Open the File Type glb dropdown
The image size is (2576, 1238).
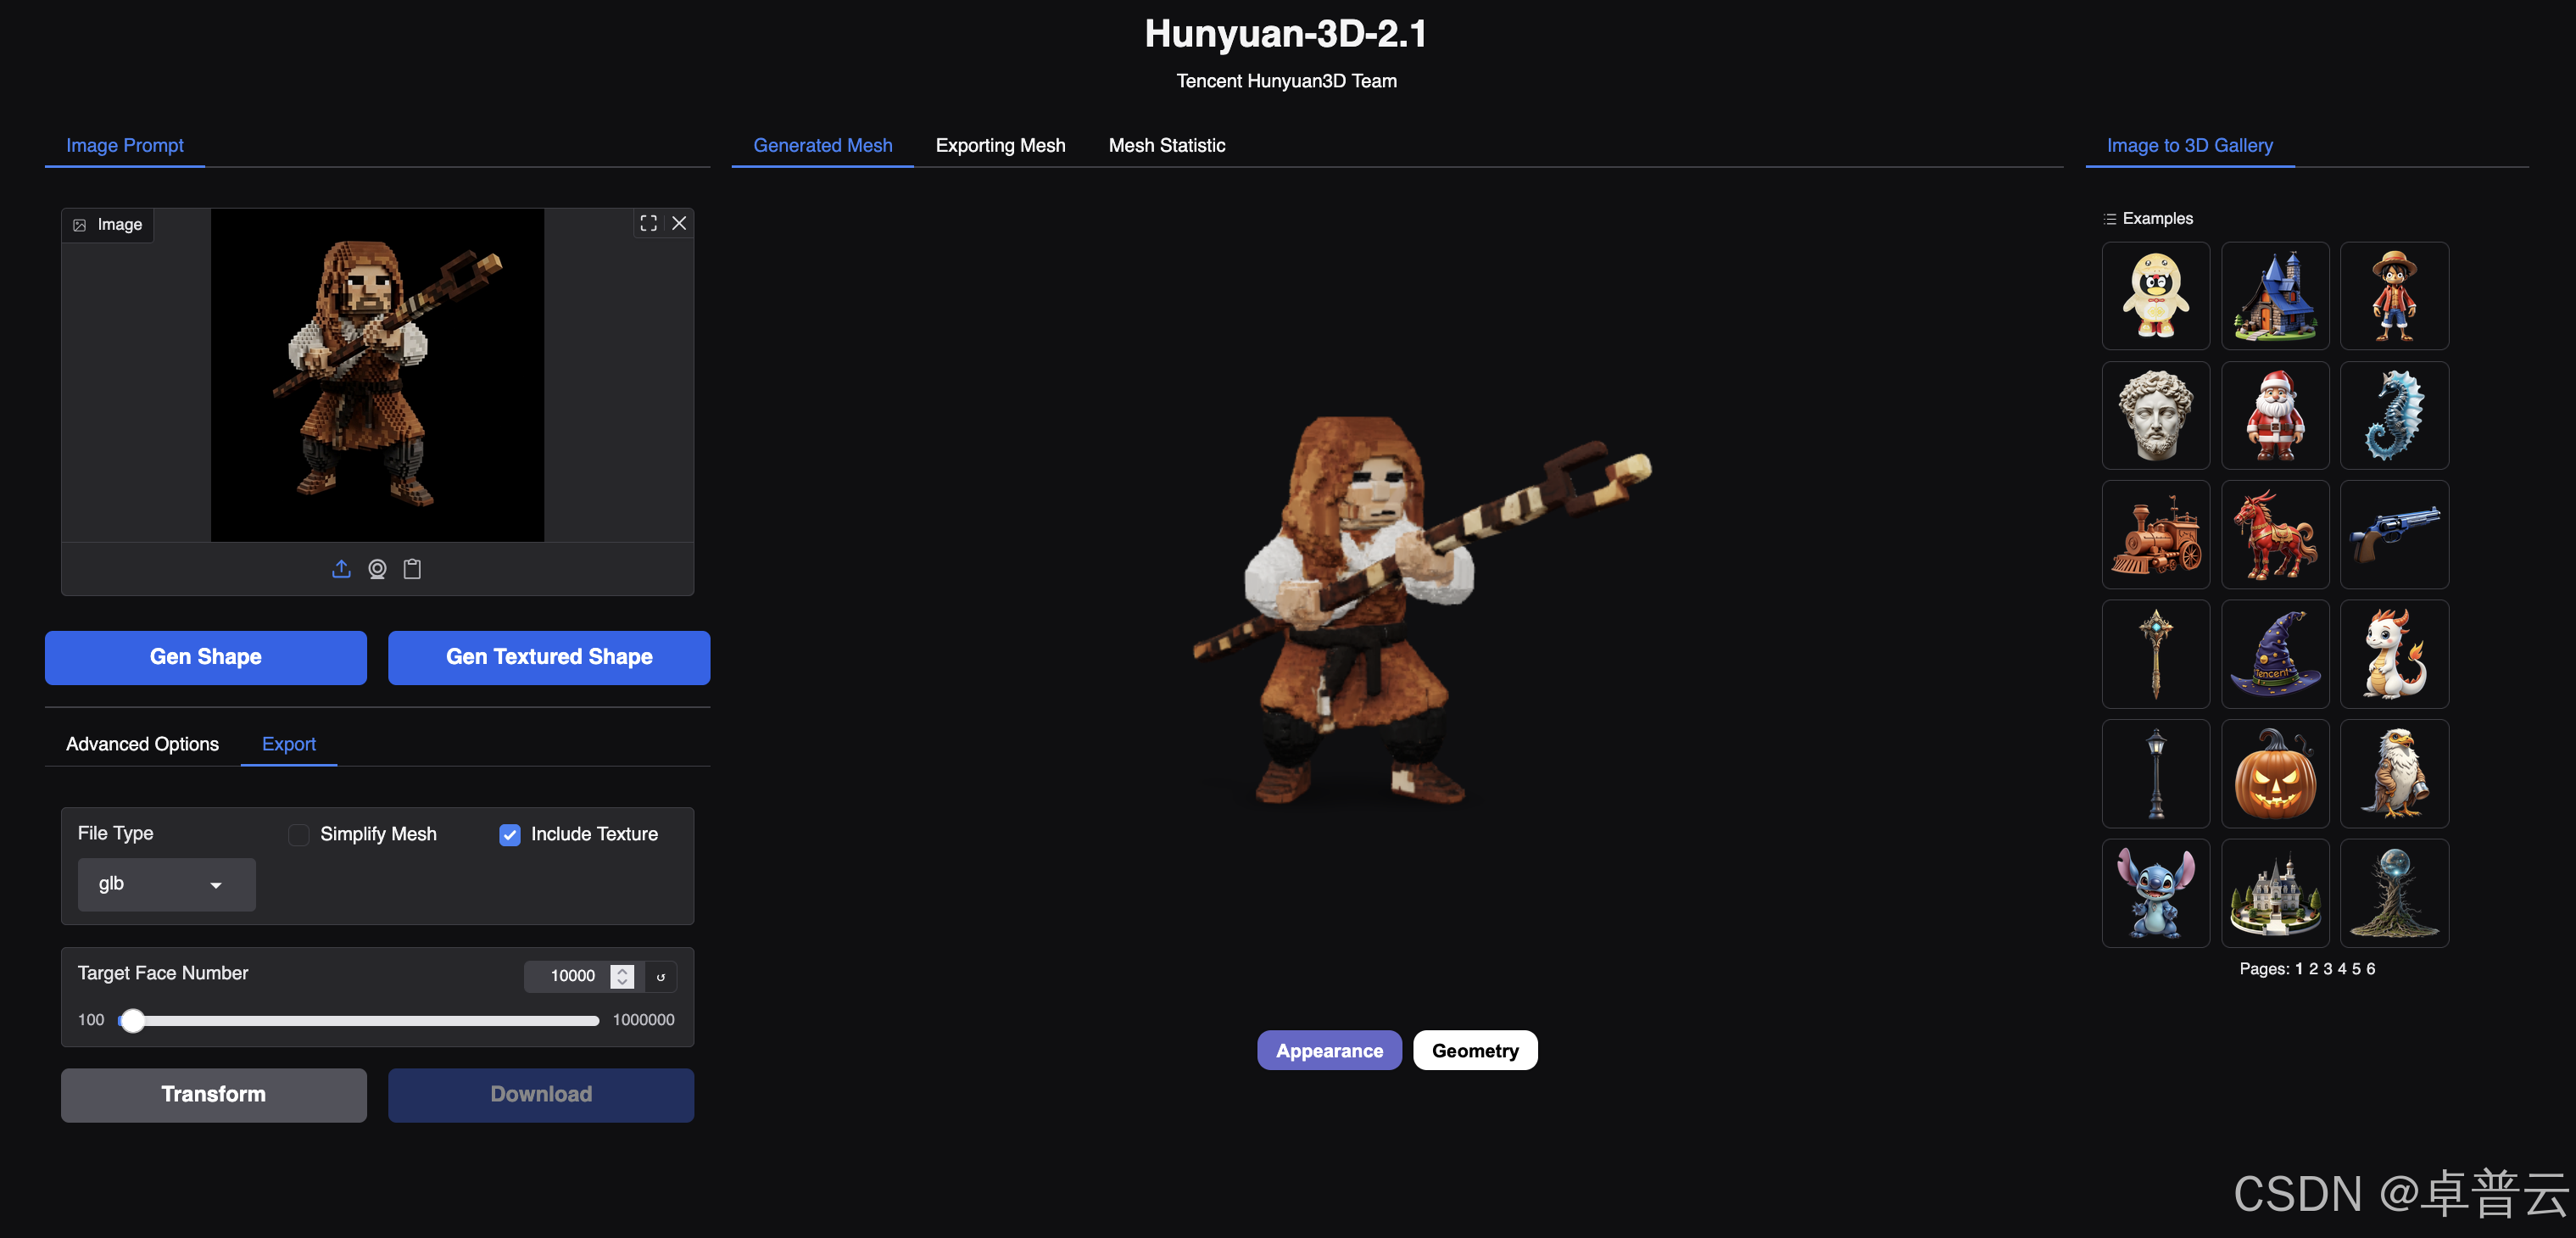click(x=166, y=884)
